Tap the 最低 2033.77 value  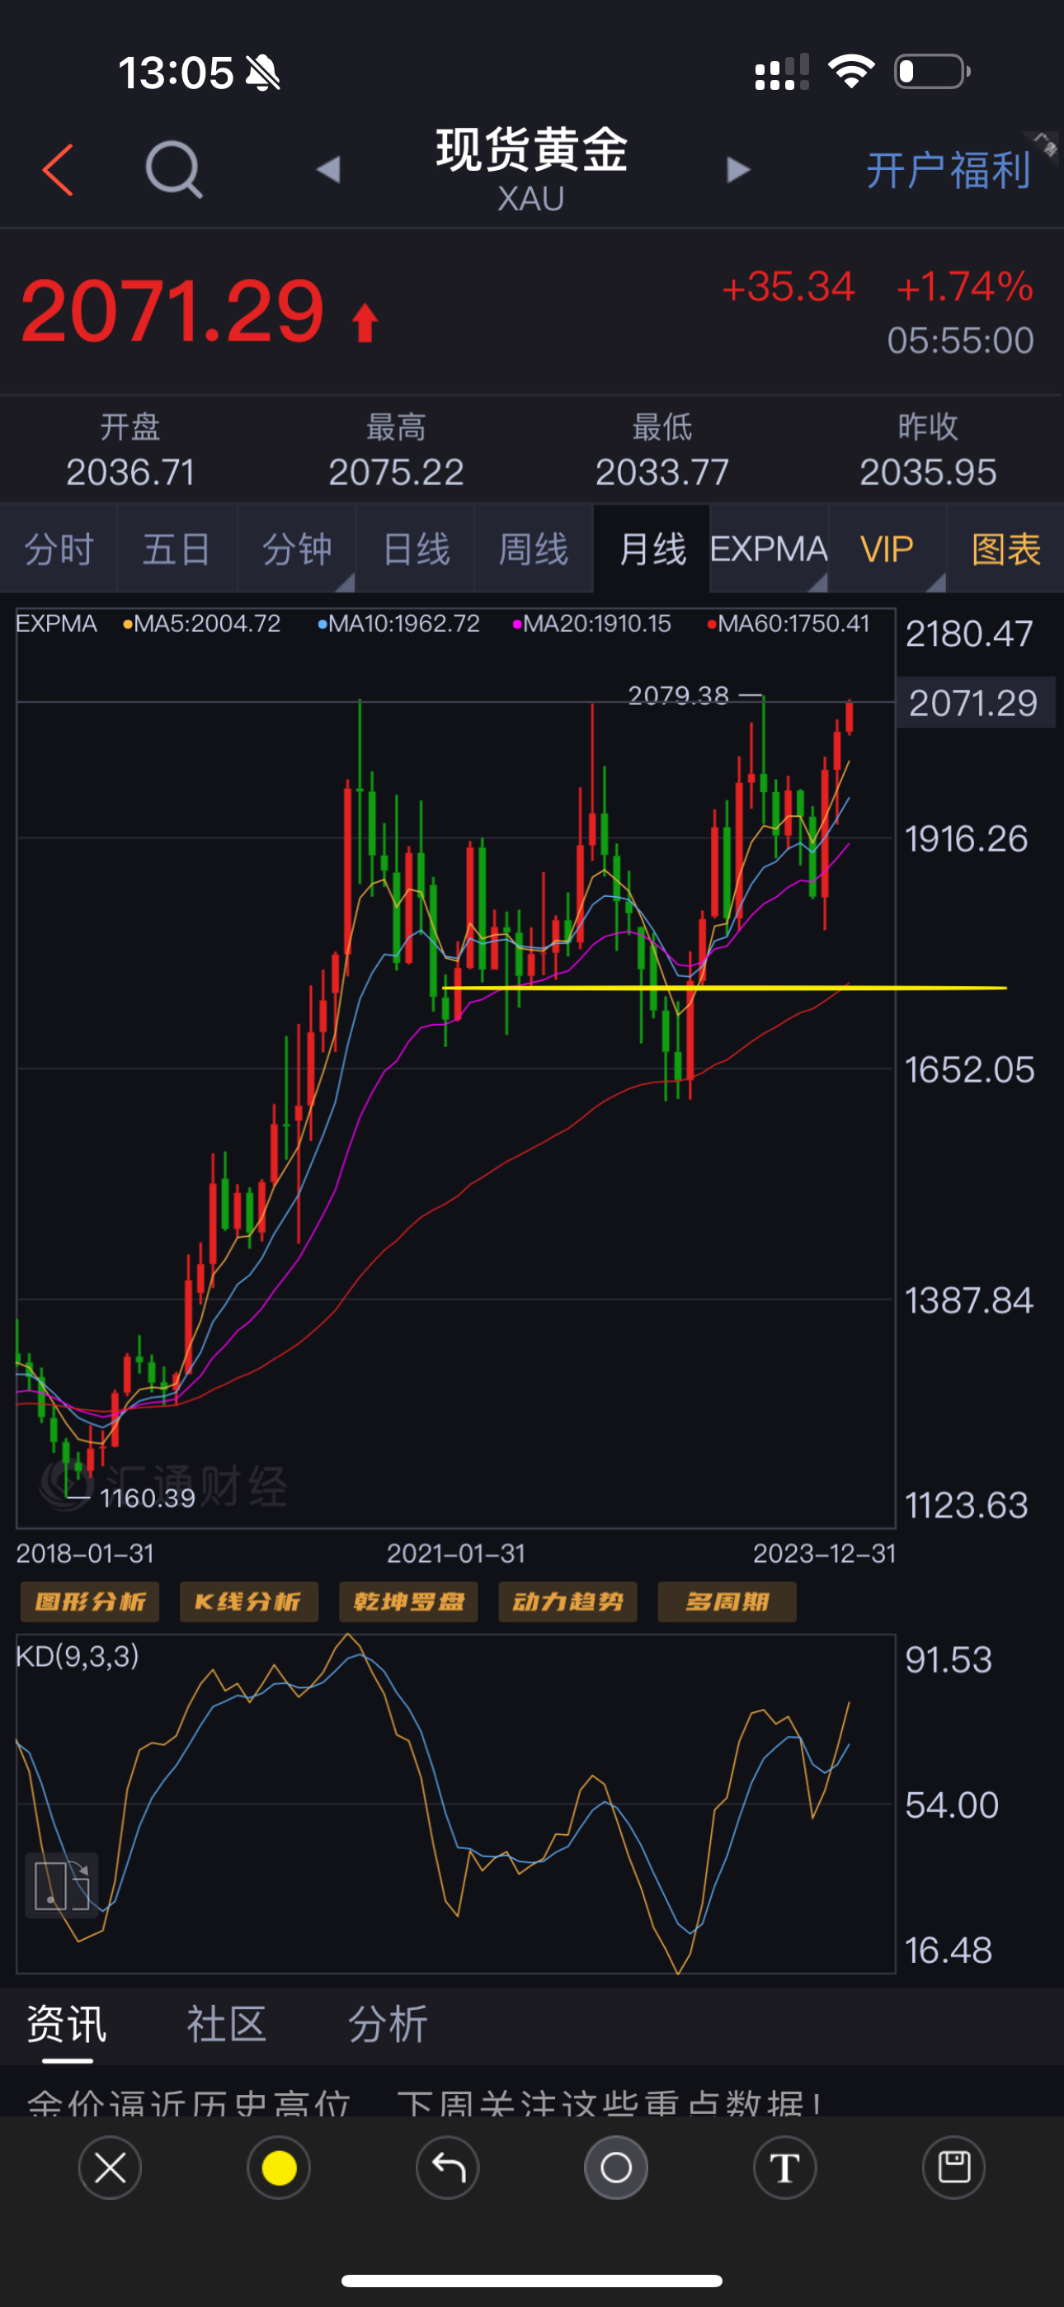661,472
